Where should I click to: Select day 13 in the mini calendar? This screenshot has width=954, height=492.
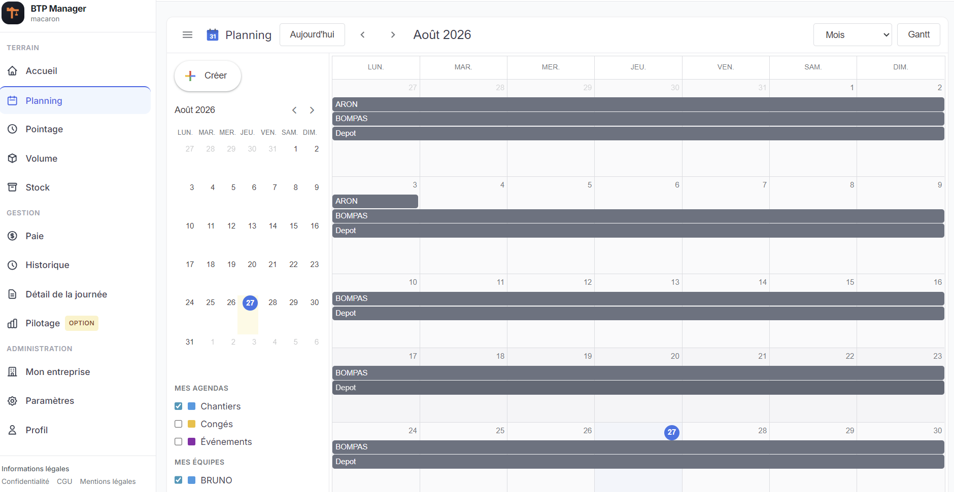(252, 226)
